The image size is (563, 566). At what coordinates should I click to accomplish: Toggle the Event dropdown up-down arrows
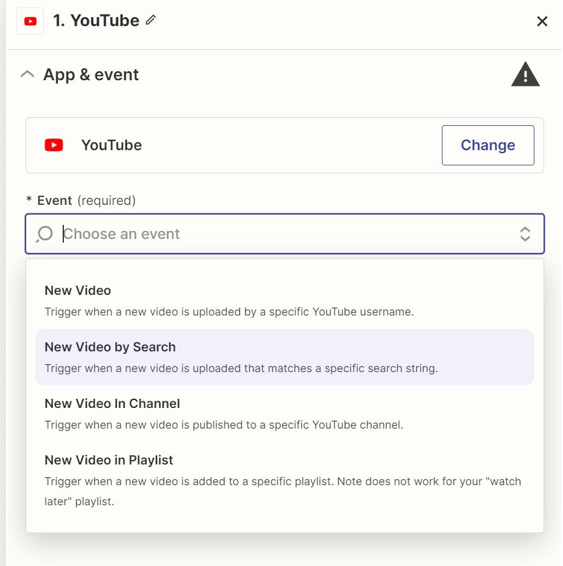[x=525, y=234]
